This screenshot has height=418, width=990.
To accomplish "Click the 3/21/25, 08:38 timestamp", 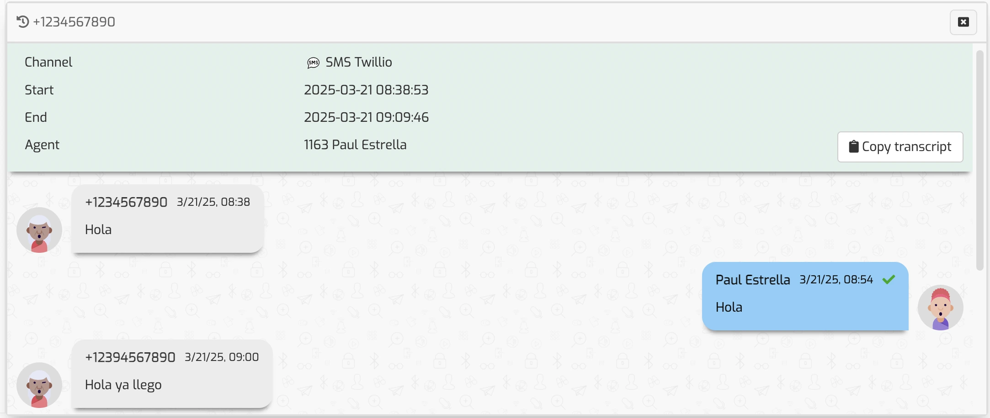I will [213, 202].
